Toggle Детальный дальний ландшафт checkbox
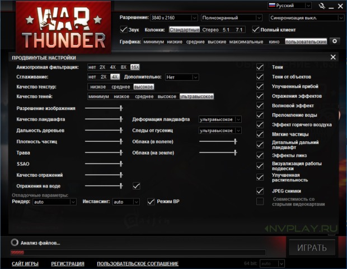The height and width of the screenshot is (269, 347). pyautogui.click(x=260, y=145)
